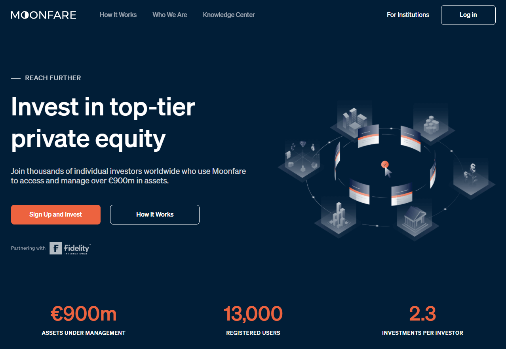Follow the For Institutions link

tap(408, 15)
